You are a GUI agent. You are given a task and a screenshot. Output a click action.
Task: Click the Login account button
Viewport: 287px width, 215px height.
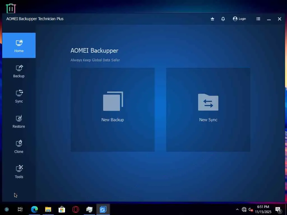(x=239, y=19)
